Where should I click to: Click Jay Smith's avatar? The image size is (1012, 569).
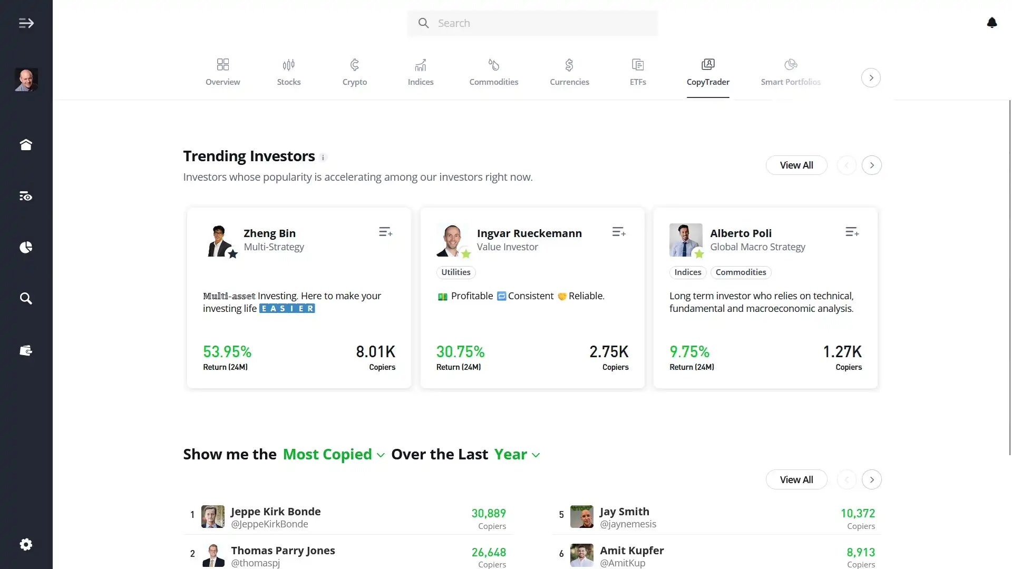582,517
